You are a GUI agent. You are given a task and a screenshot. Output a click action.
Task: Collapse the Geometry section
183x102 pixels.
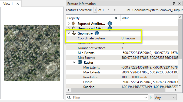[x=69, y=33]
